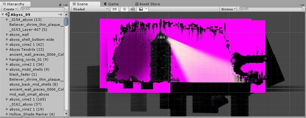Expand abyss_vine2 1 (165) object

(7, 99)
